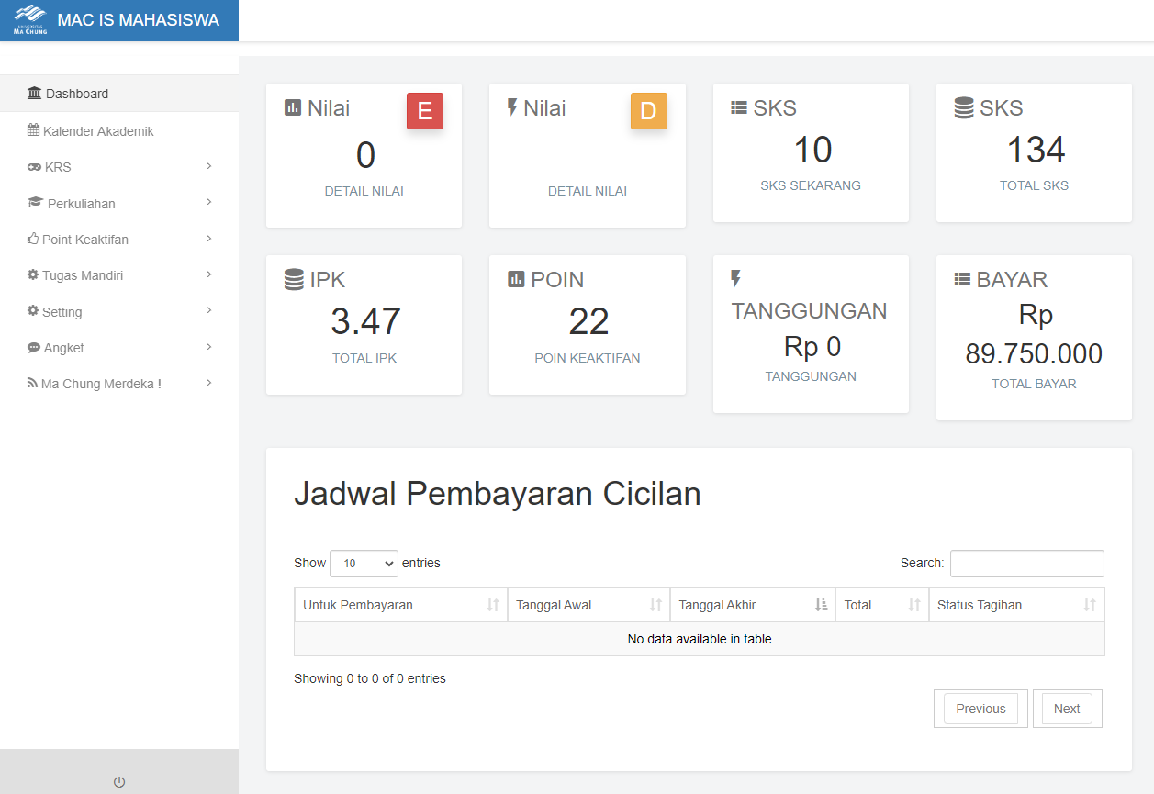Click the gamepad icon next to KRS
Image resolution: width=1154 pixels, height=794 pixels.
35,167
